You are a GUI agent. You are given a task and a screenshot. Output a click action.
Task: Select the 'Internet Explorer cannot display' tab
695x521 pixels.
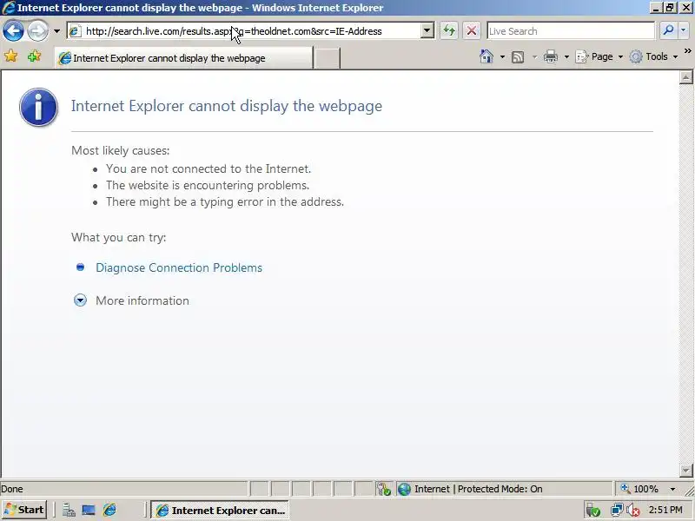(183, 58)
